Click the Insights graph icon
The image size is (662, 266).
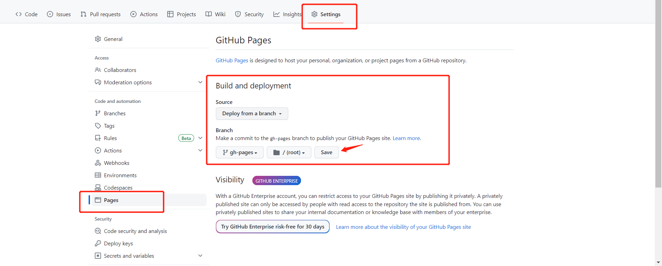[277, 14]
